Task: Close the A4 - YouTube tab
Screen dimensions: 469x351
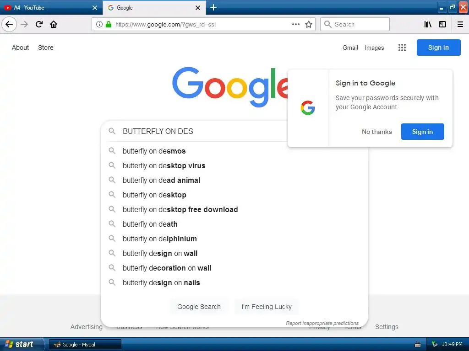Action: tap(95, 8)
